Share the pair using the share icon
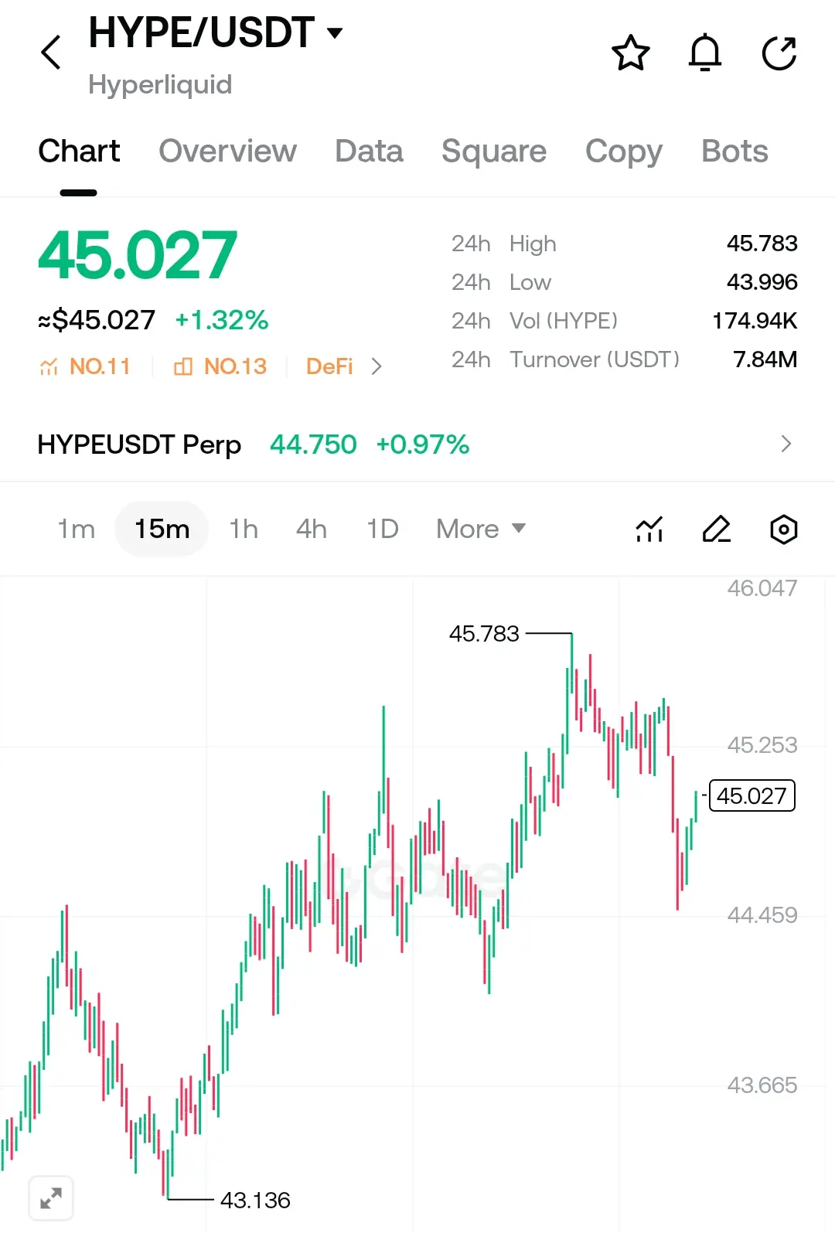The width and height of the screenshot is (835, 1233). (x=779, y=53)
